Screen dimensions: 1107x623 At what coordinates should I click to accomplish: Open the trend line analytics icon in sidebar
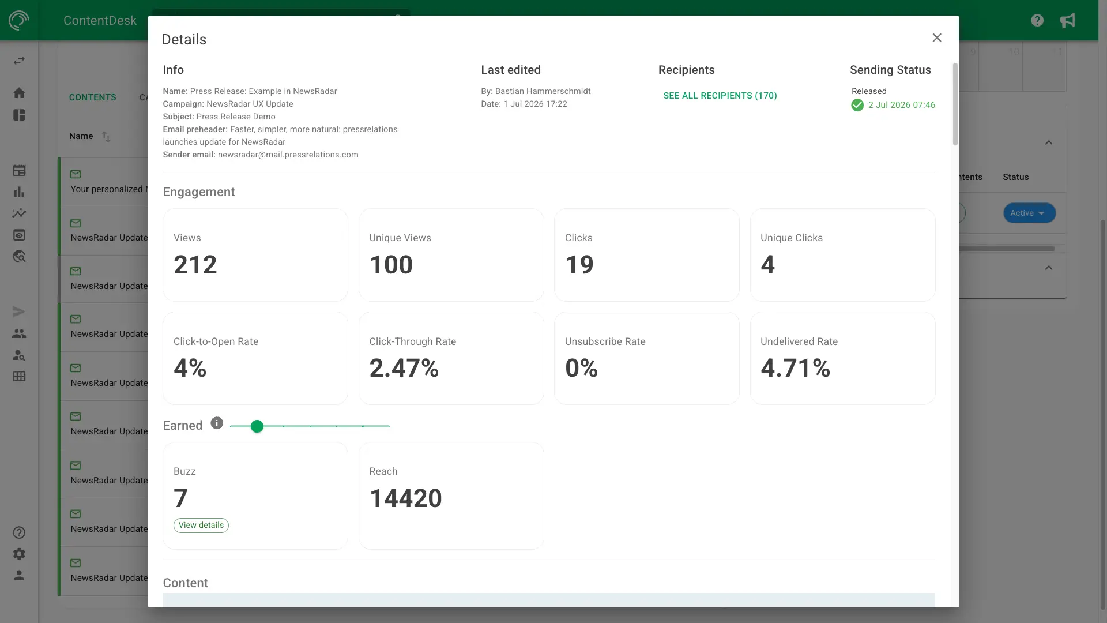coord(19,213)
